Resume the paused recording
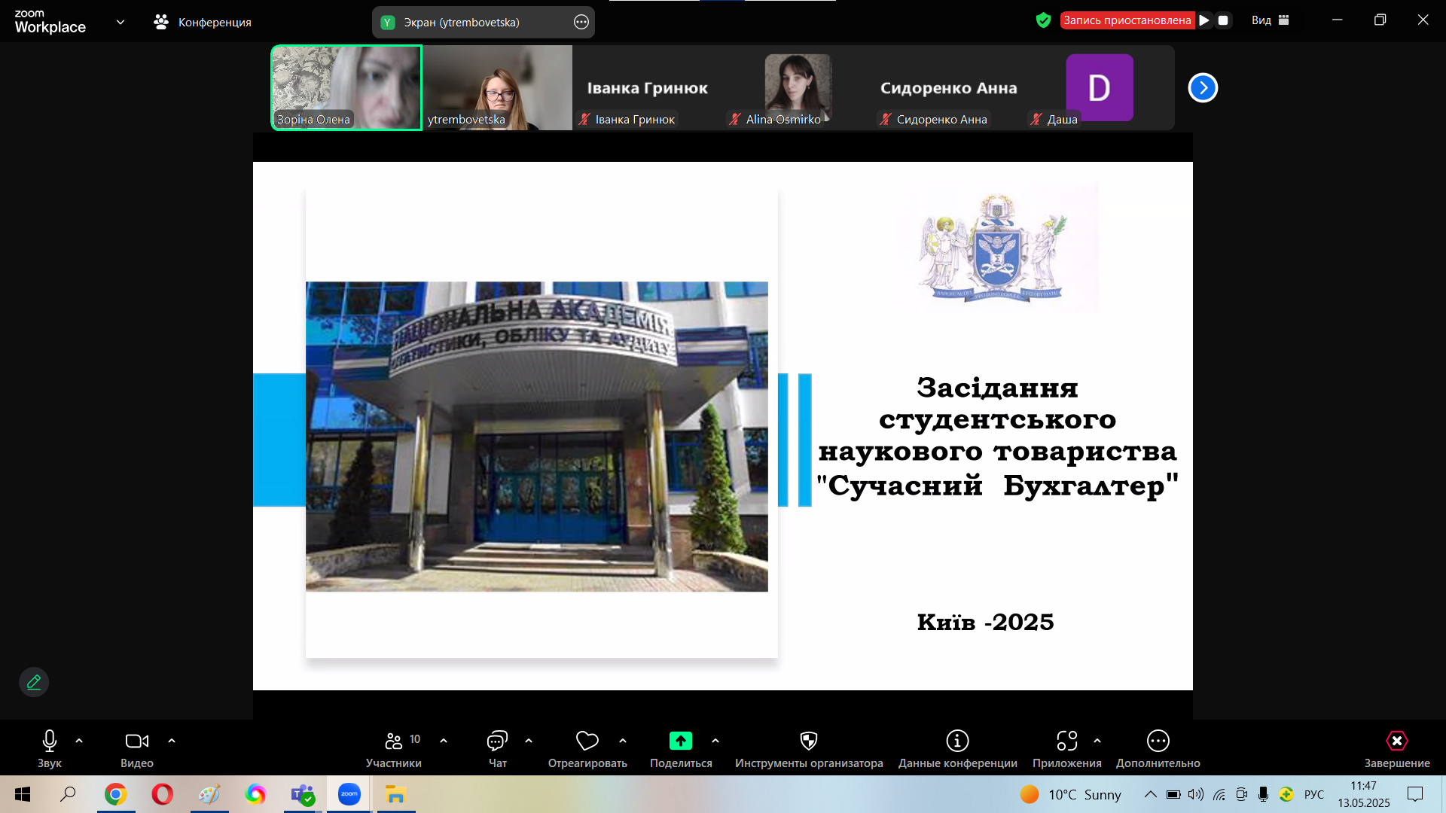 pos(1204,20)
